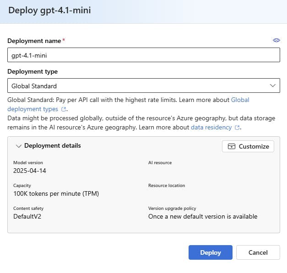287x273 pixels.
Task: Click the 'Content safety' label
Action: tap(28, 208)
